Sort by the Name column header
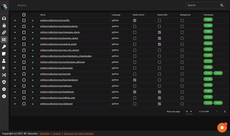Image resolution: width=230 pixels, height=136 pixels. [43, 15]
